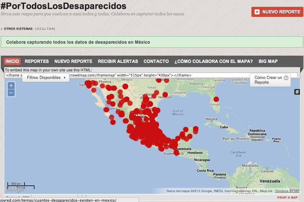
Task: Zoom out the map with minus control
Action: 11,93
